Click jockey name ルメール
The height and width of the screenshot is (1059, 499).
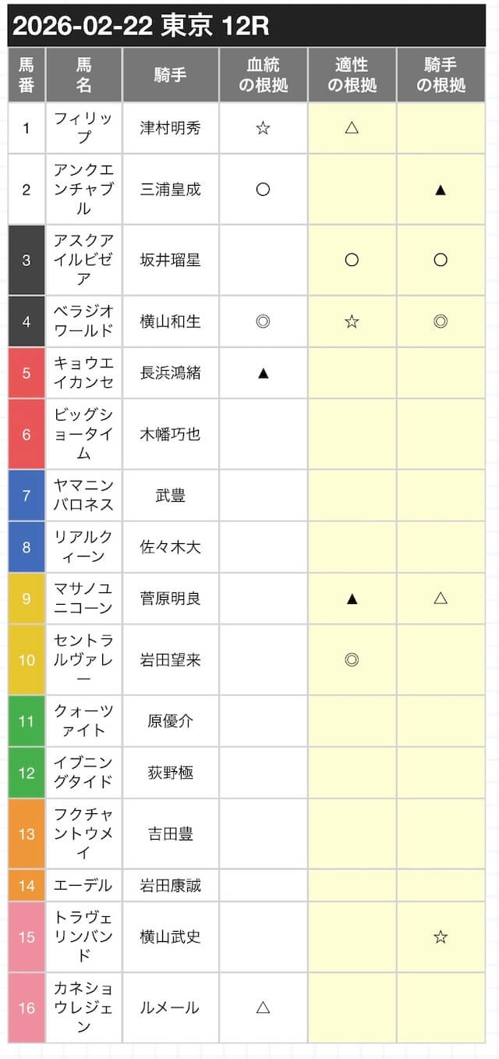click(170, 1007)
